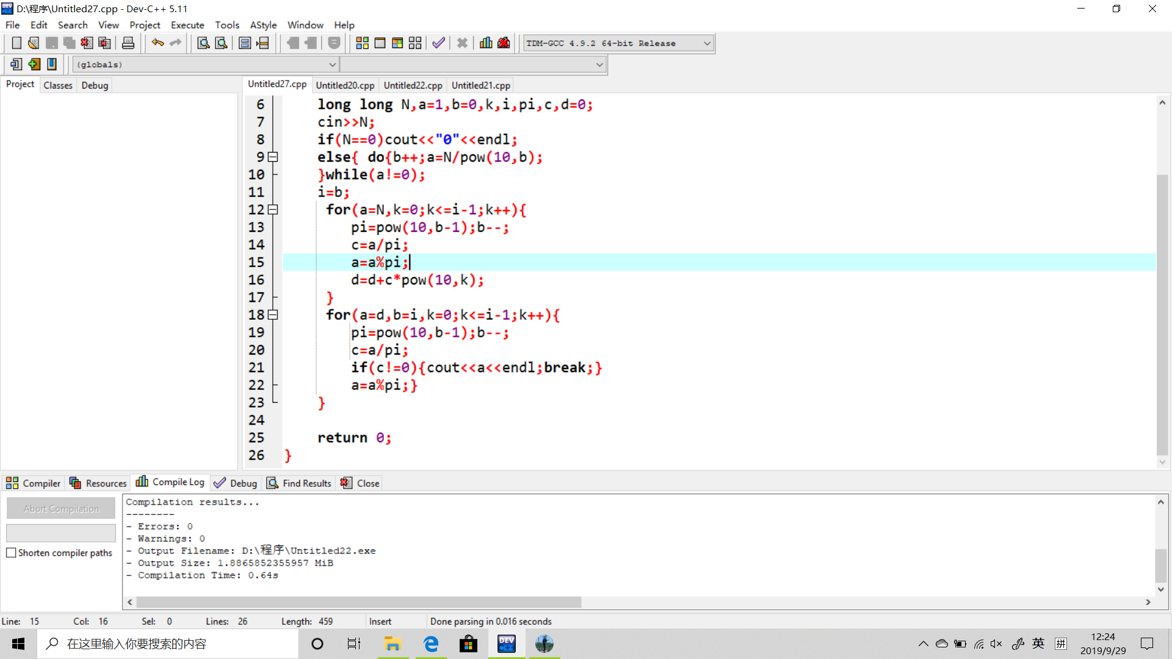Click the green plus Insert icon
This screenshot has height=659, width=1172.
(34, 64)
